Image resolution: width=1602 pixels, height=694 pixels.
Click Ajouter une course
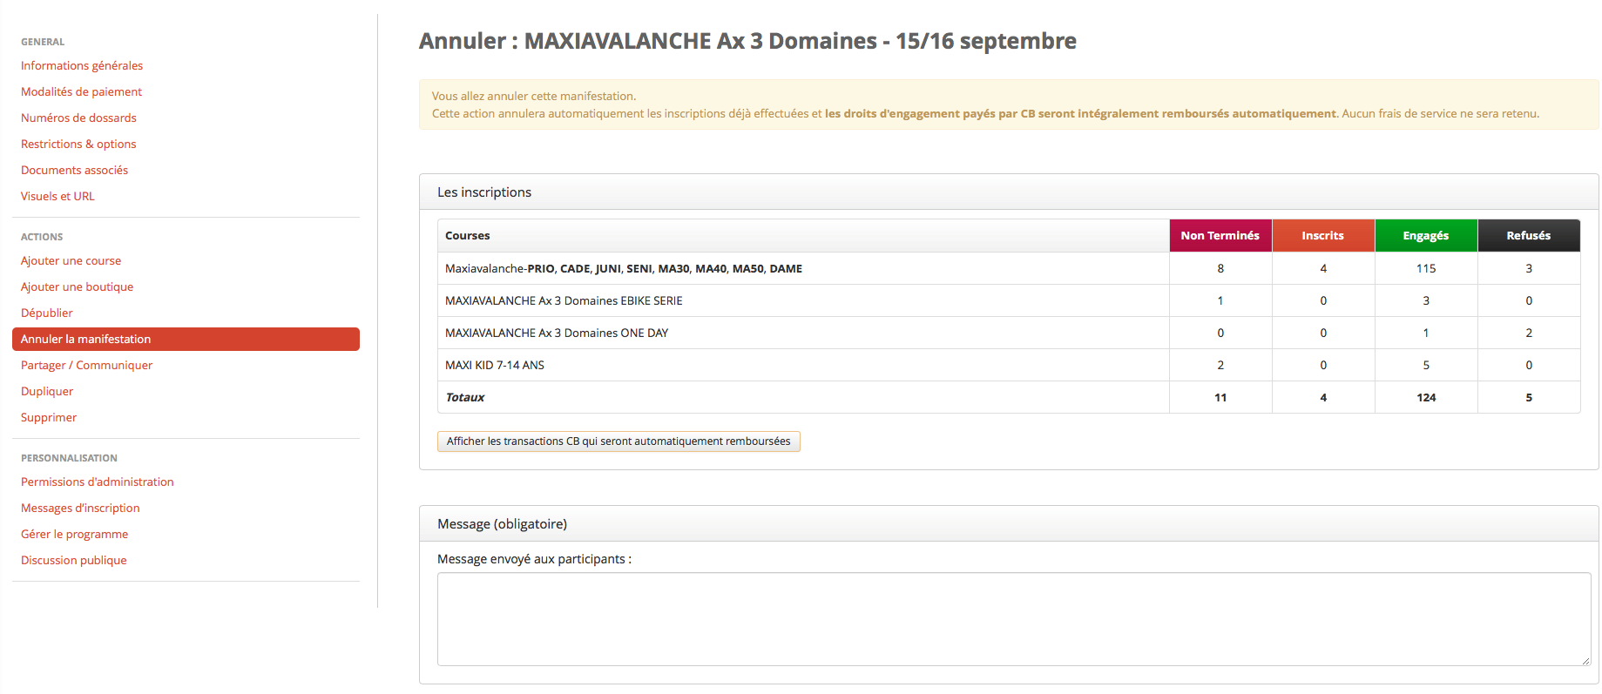tap(71, 260)
